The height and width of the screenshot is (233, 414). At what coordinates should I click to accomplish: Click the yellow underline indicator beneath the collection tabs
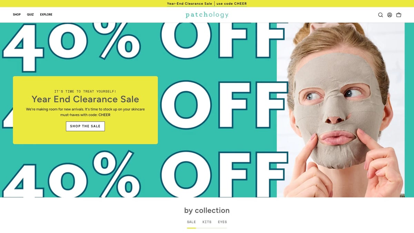(191, 228)
